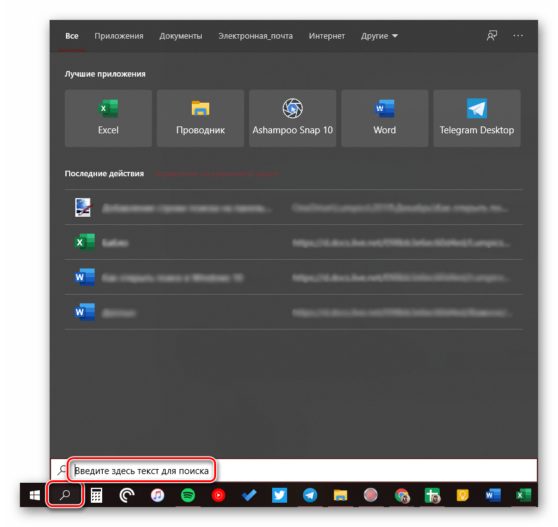Click the red round recorder taskbar icon

click(x=371, y=495)
